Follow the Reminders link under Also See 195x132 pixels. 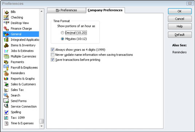pyautogui.click(x=179, y=52)
